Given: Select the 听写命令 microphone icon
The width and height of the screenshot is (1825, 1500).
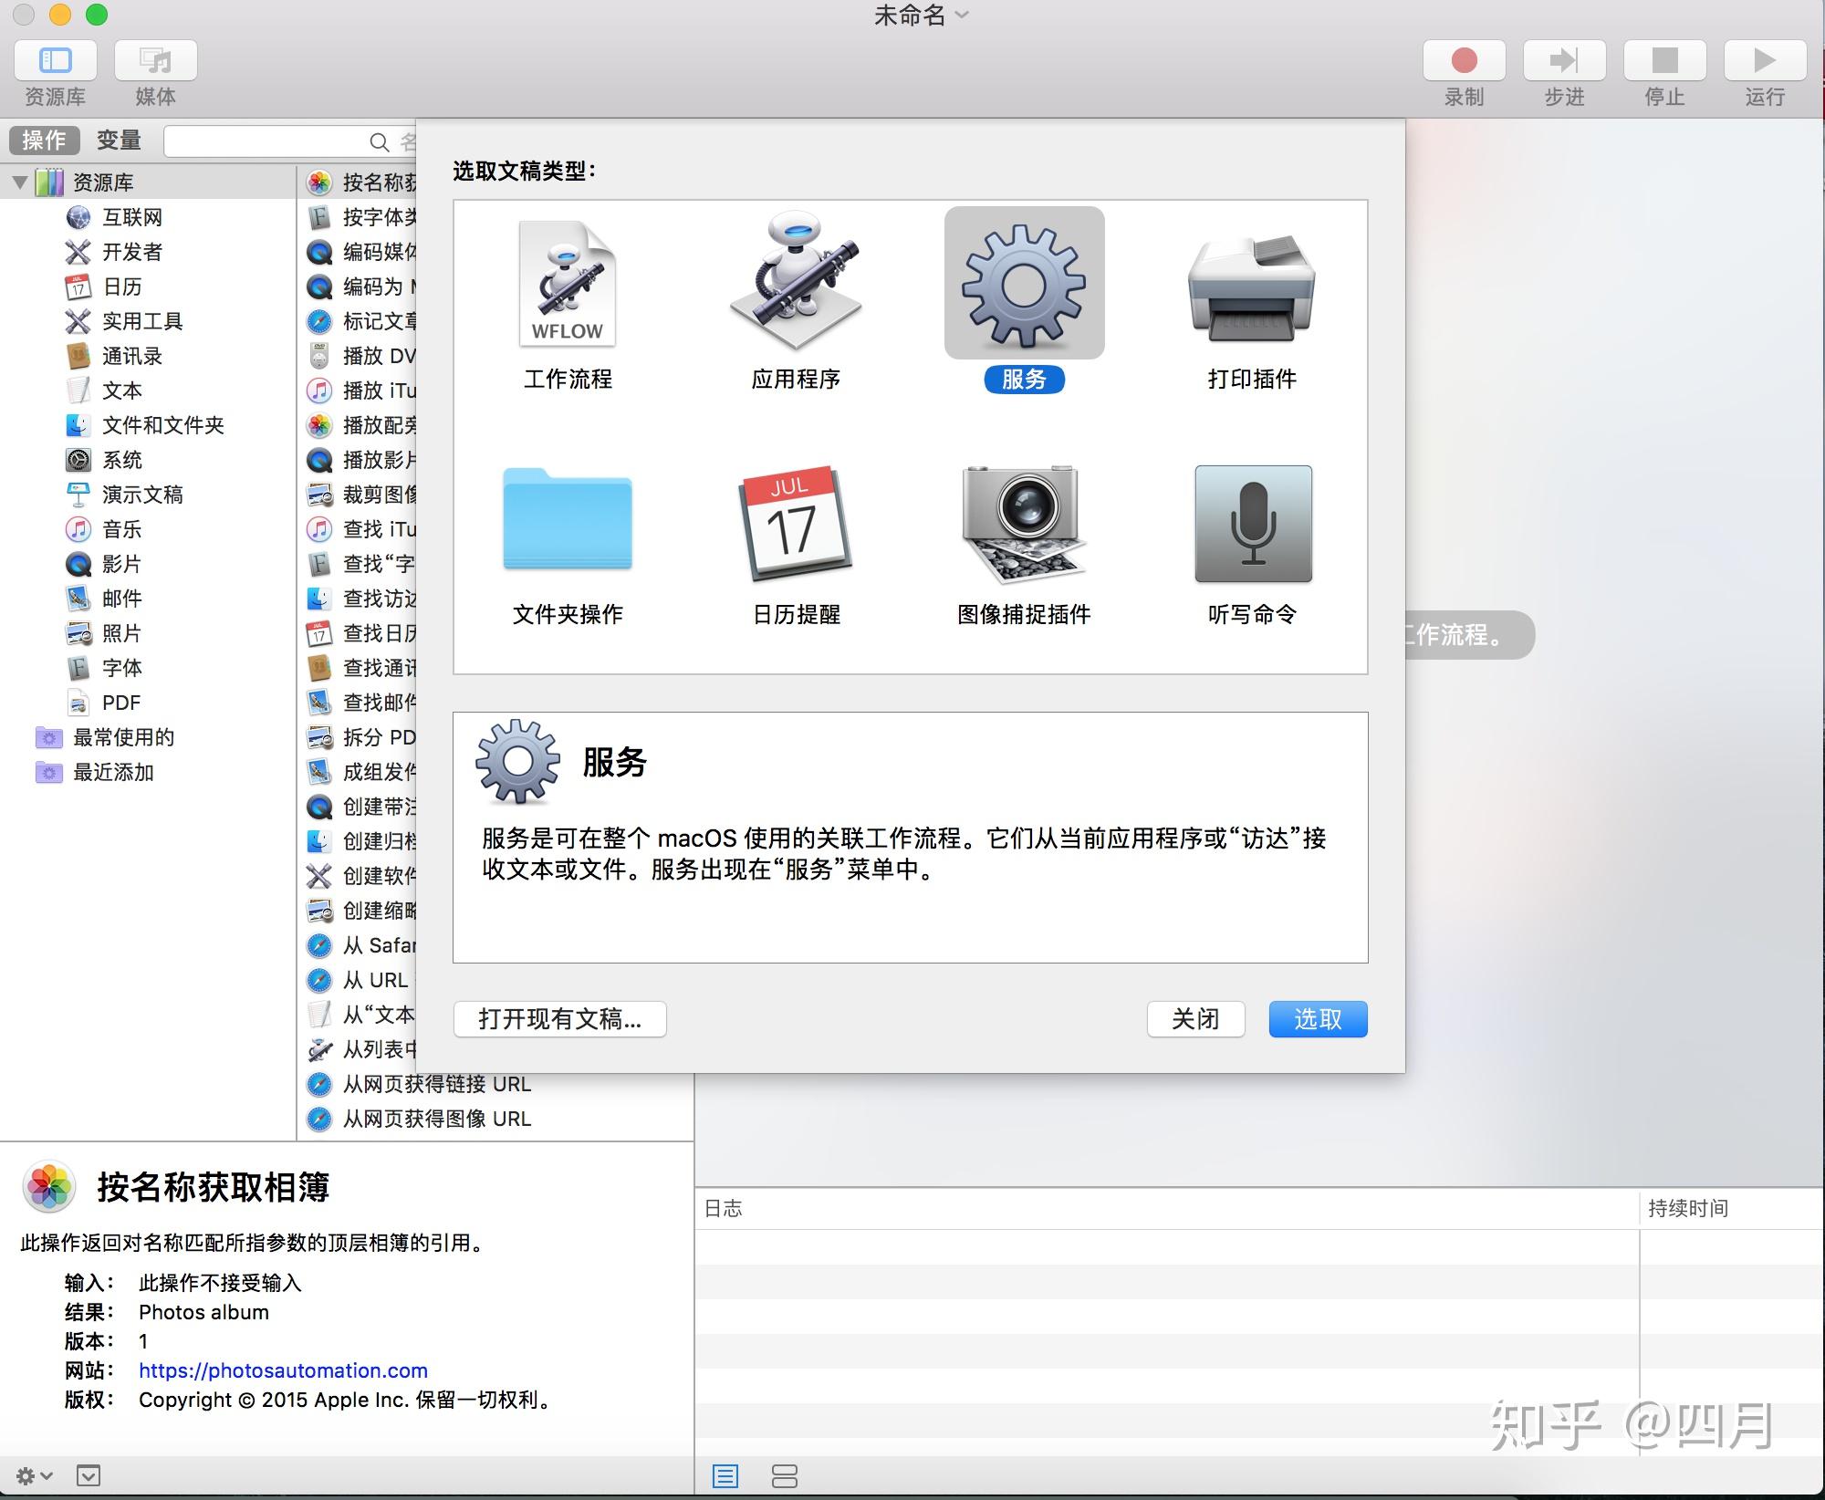Looking at the screenshot, I should coord(1251,523).
